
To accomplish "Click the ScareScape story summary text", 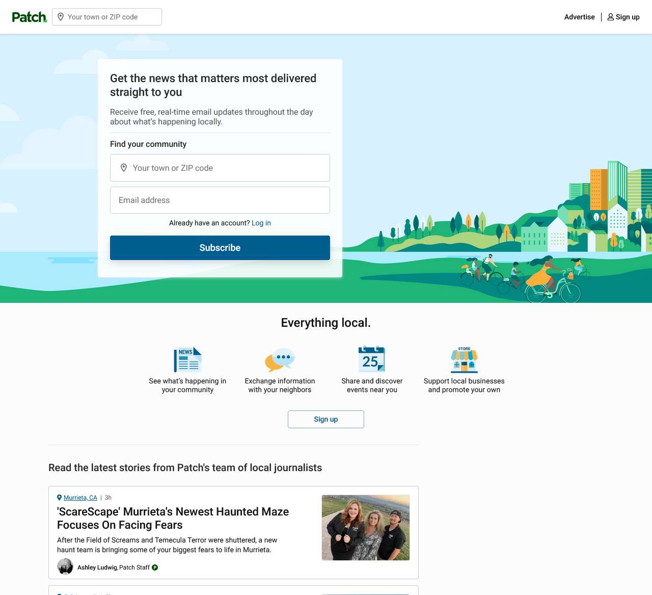I will pos(167,545).
